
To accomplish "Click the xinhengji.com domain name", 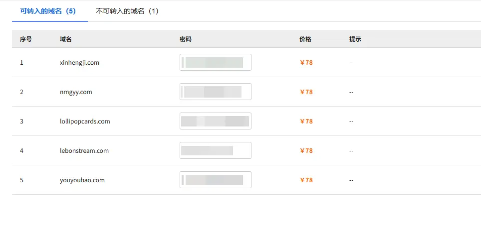I will point(79,62).
